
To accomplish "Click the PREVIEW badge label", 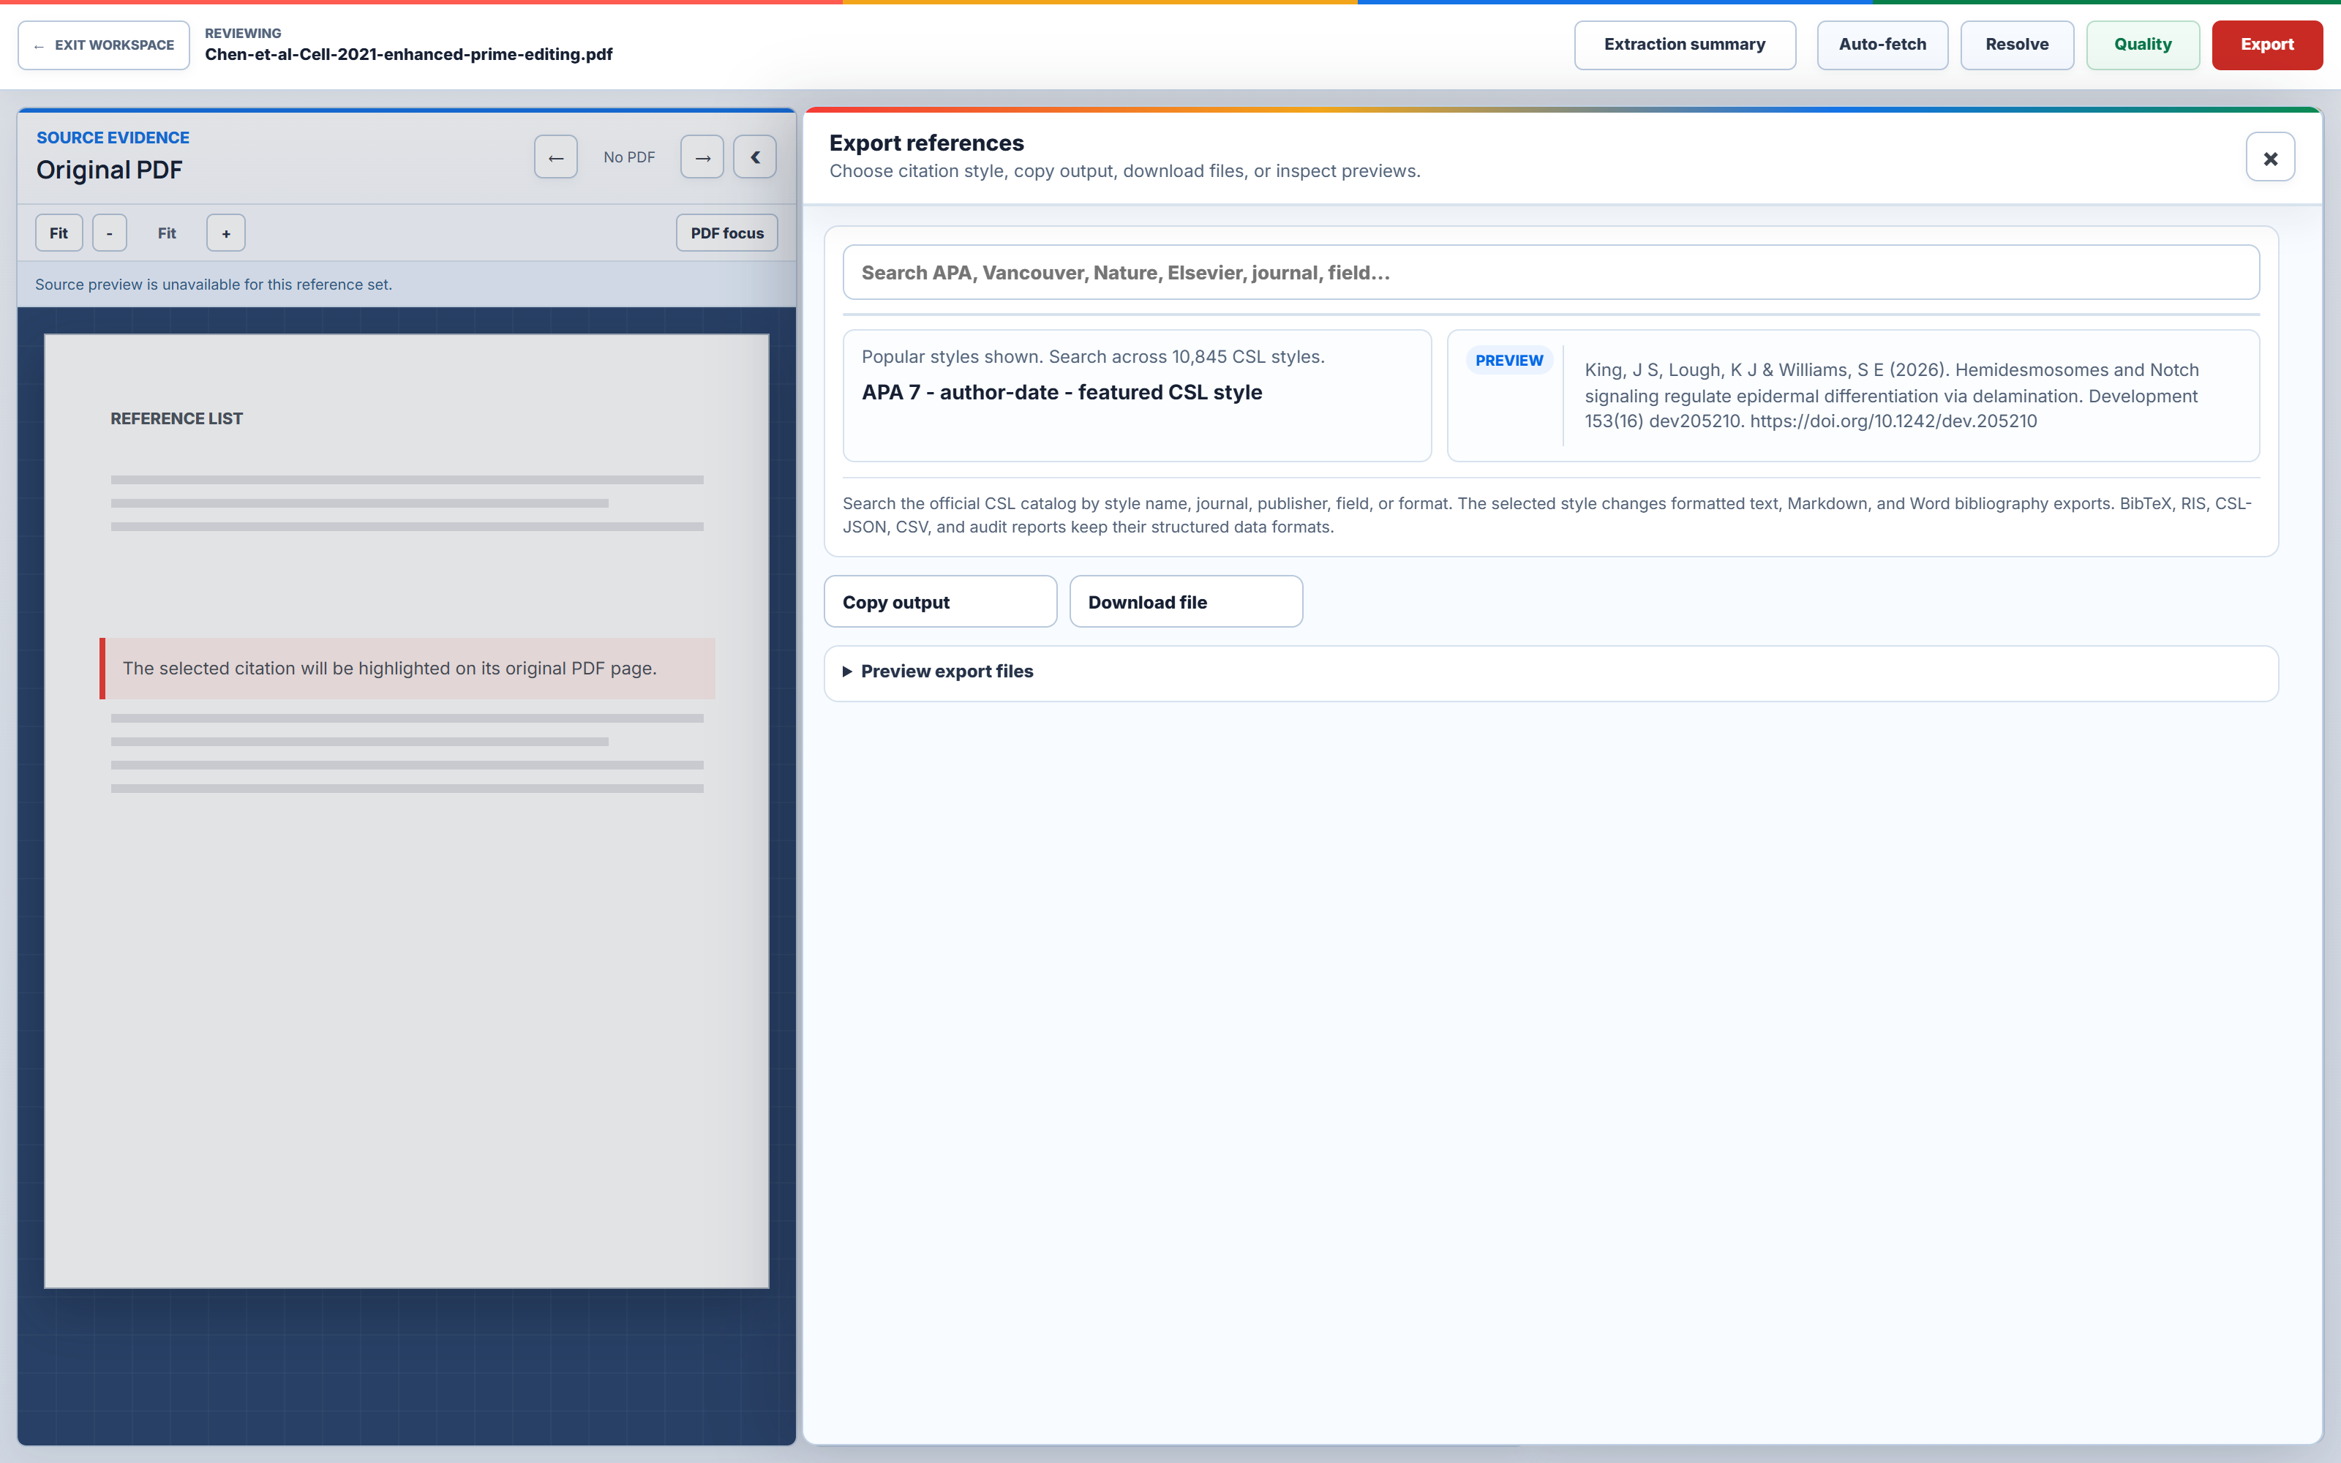I will coord(1508,360).
